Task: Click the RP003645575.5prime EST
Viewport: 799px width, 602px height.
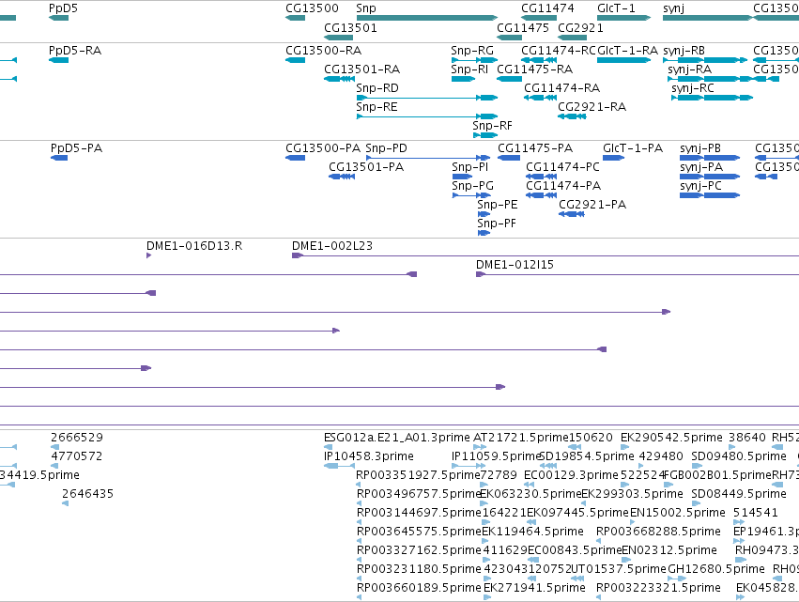Action: click(360, 541)
